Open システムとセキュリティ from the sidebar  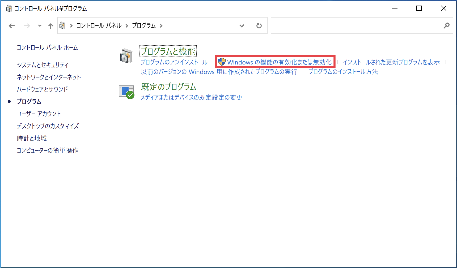(x=43, y=65)
